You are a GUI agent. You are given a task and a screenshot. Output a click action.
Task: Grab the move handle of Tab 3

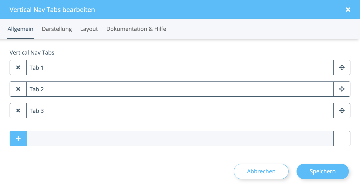(342, 111)
